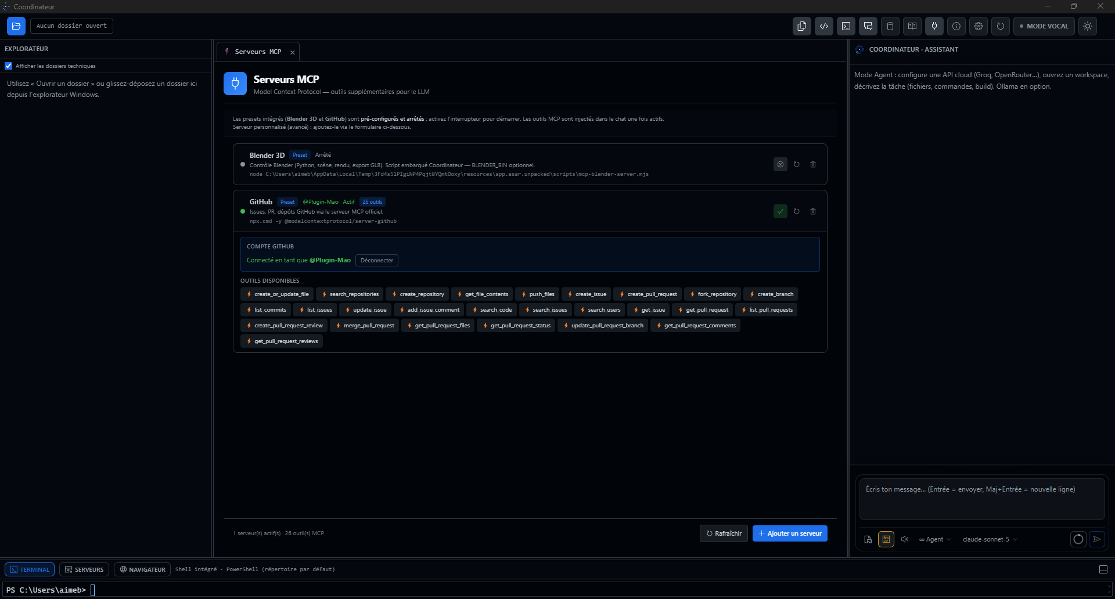Click the circular stop icon in chat bar
The width and height of the screenshot is (1115, 599).
click(1078, 539)
